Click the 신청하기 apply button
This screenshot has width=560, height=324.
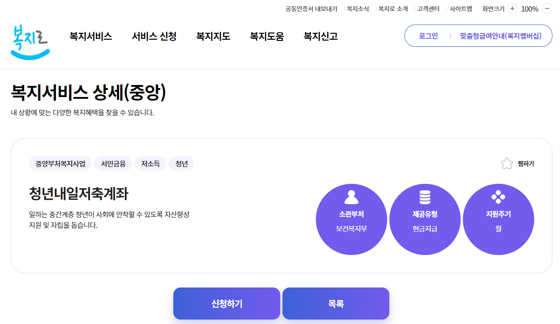click(x=226, y=303)
